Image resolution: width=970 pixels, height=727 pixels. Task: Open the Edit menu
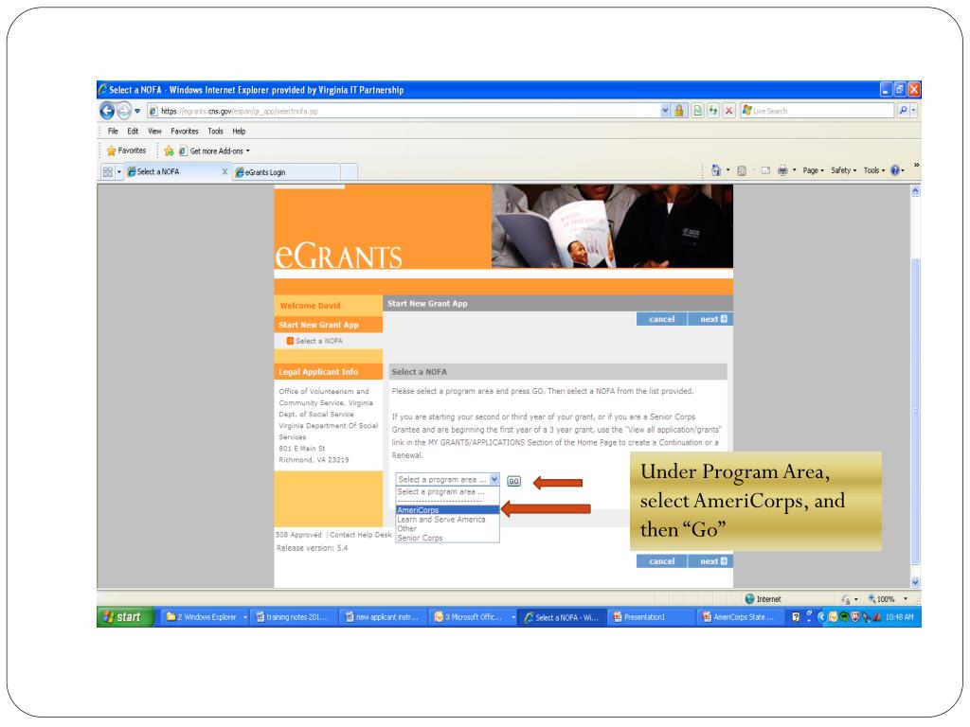133,131
